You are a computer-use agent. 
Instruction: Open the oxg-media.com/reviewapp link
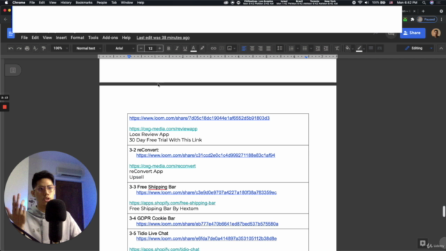(x=163, y=129)
